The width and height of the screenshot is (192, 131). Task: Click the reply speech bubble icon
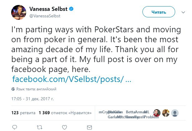14,127
